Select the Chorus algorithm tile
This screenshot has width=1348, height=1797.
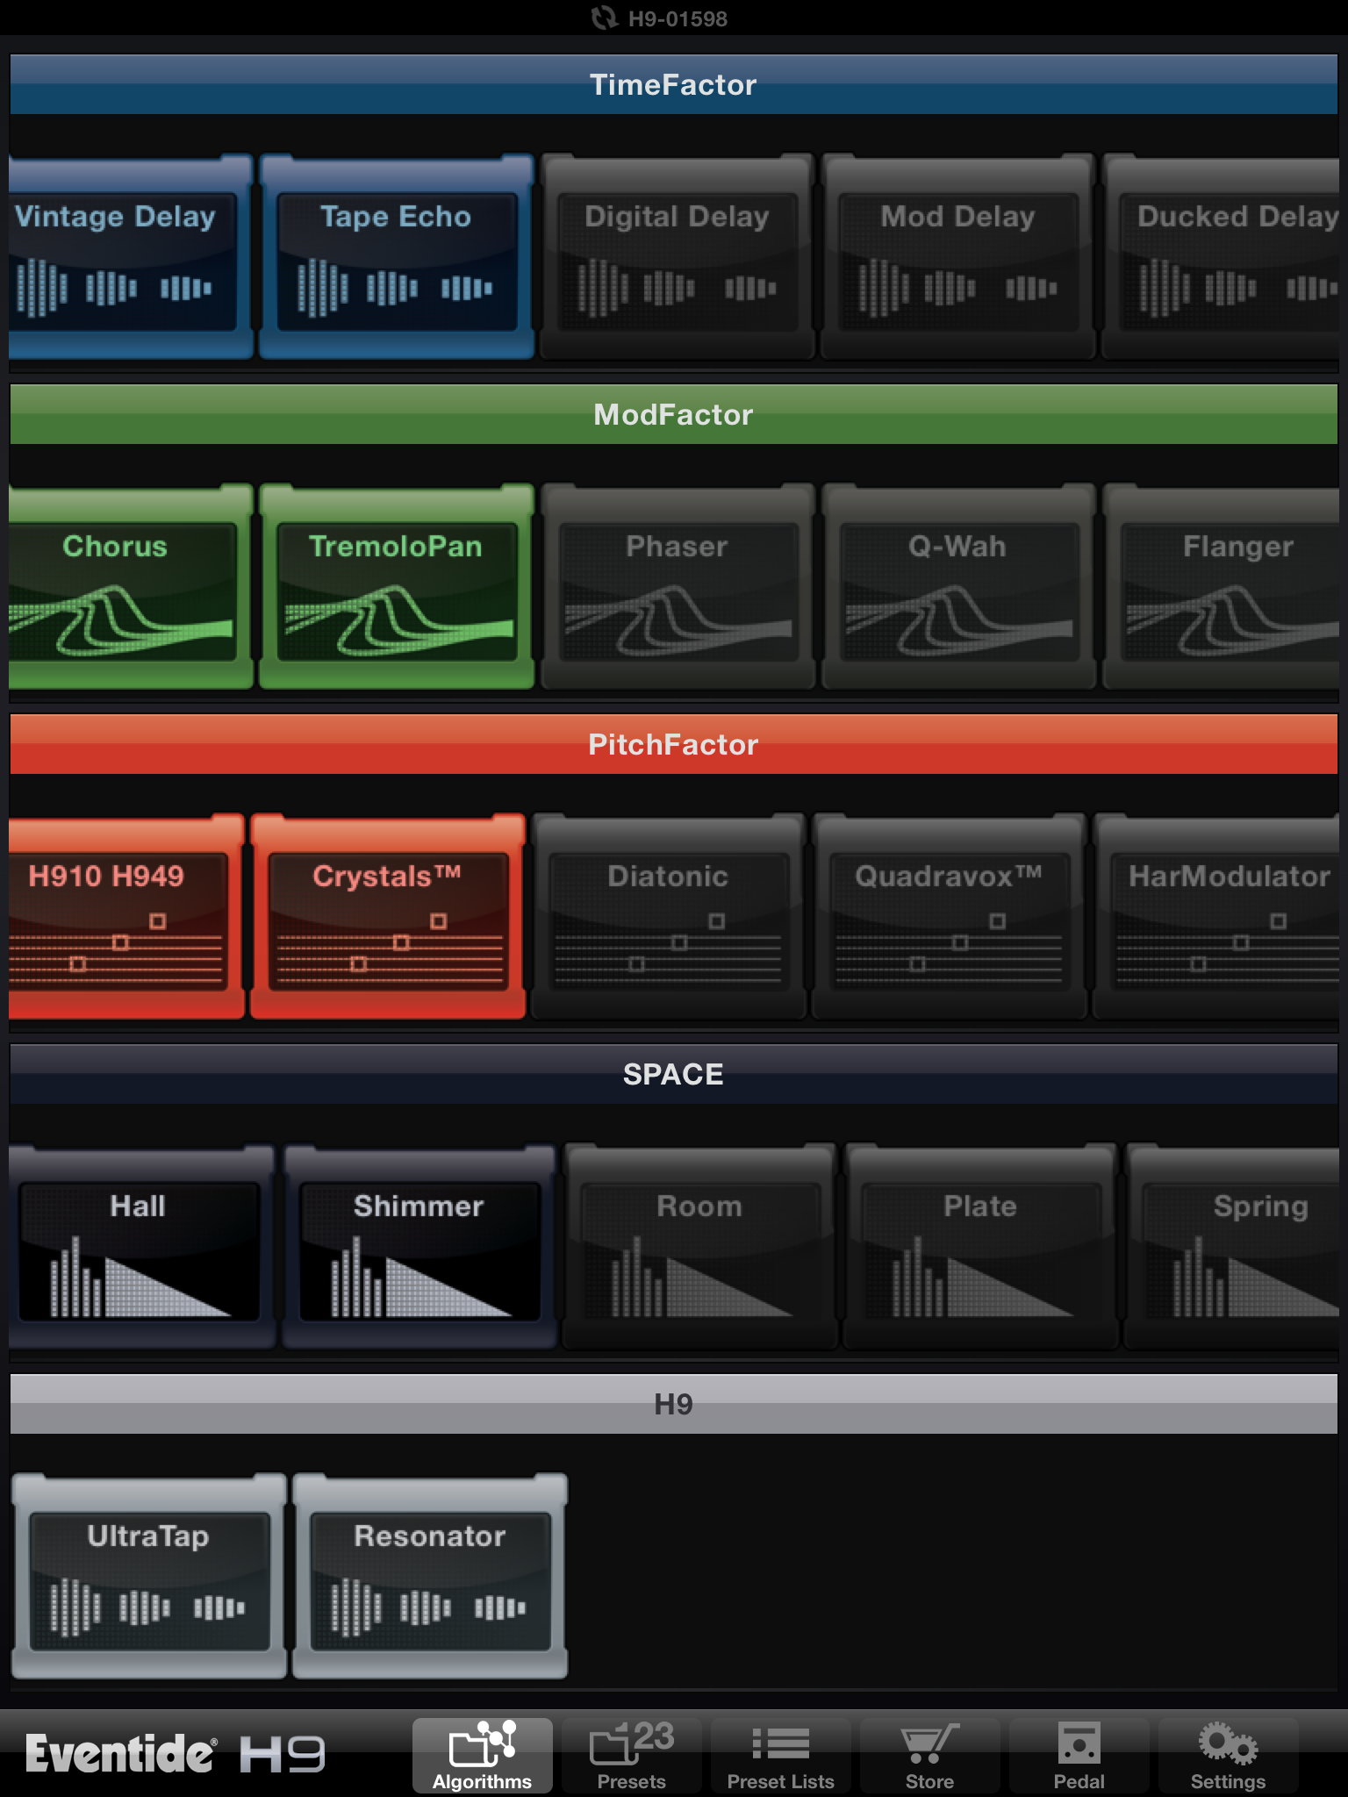[x=130, y=587]
